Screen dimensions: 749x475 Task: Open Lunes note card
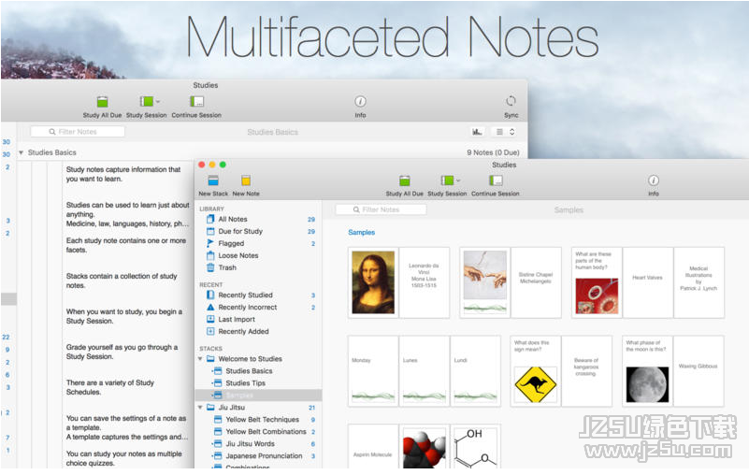[425, 371]
